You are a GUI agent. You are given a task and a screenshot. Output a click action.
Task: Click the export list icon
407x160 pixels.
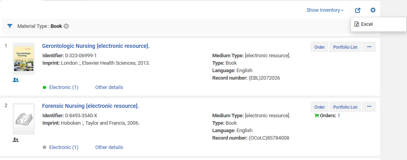tap(358, 10)
